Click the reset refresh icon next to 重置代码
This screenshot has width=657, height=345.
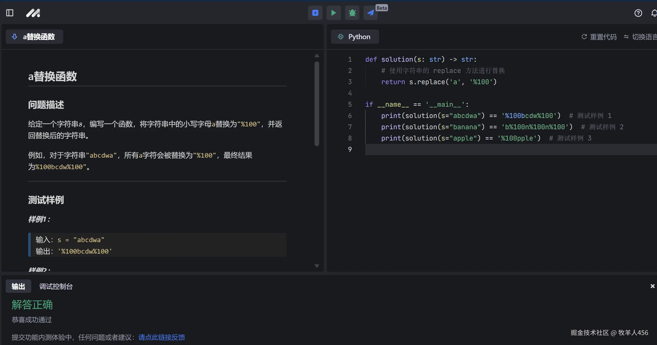click(584, 37)
